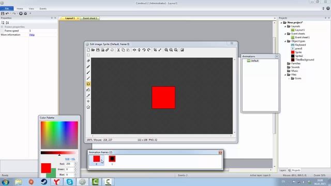The width and height of the screenshot is (331, 186).
Task: Collapse the Layouts folder
Action: [285, 26]
